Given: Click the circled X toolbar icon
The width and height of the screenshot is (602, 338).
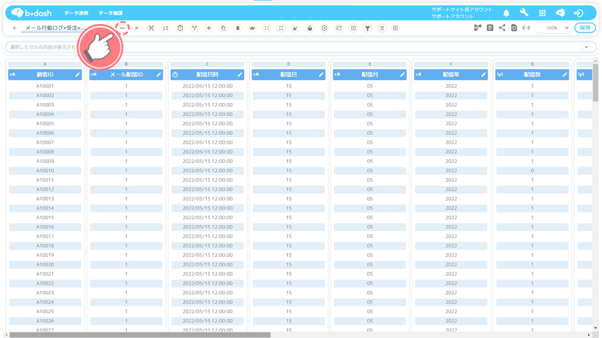Looking at the screenshot, I should (324, 28).
